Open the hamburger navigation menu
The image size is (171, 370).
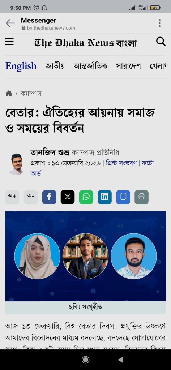coord(9,42)
